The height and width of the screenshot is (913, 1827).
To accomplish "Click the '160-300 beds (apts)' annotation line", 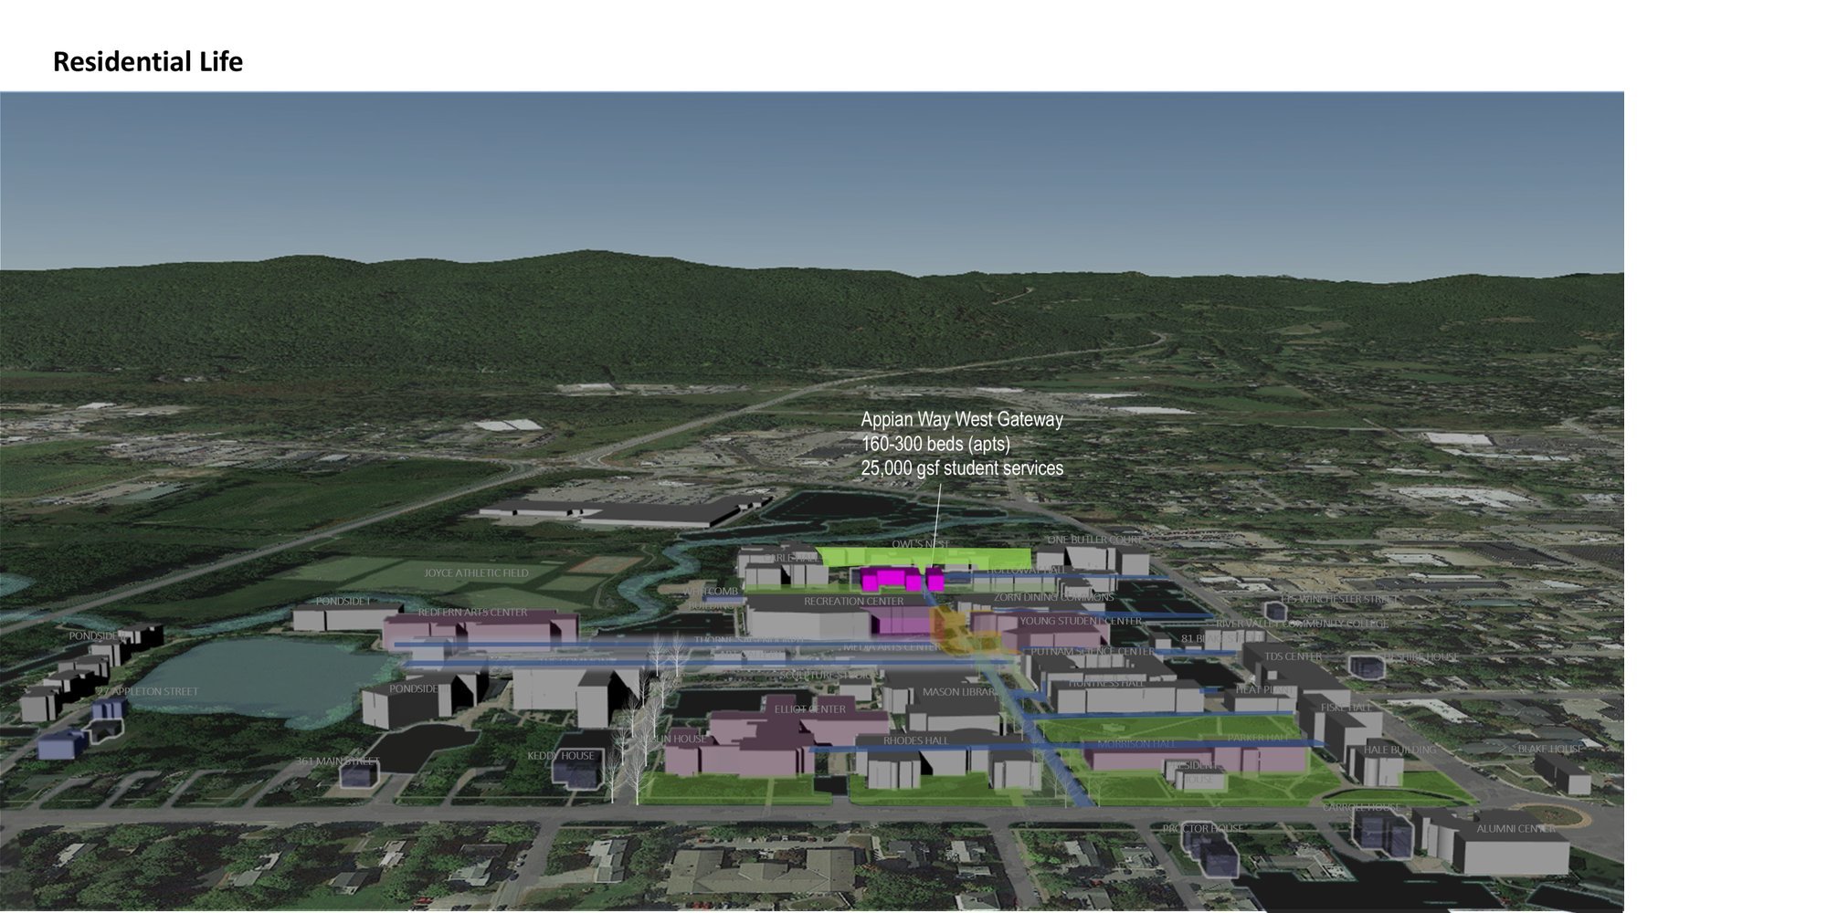I will click(935, 444).
